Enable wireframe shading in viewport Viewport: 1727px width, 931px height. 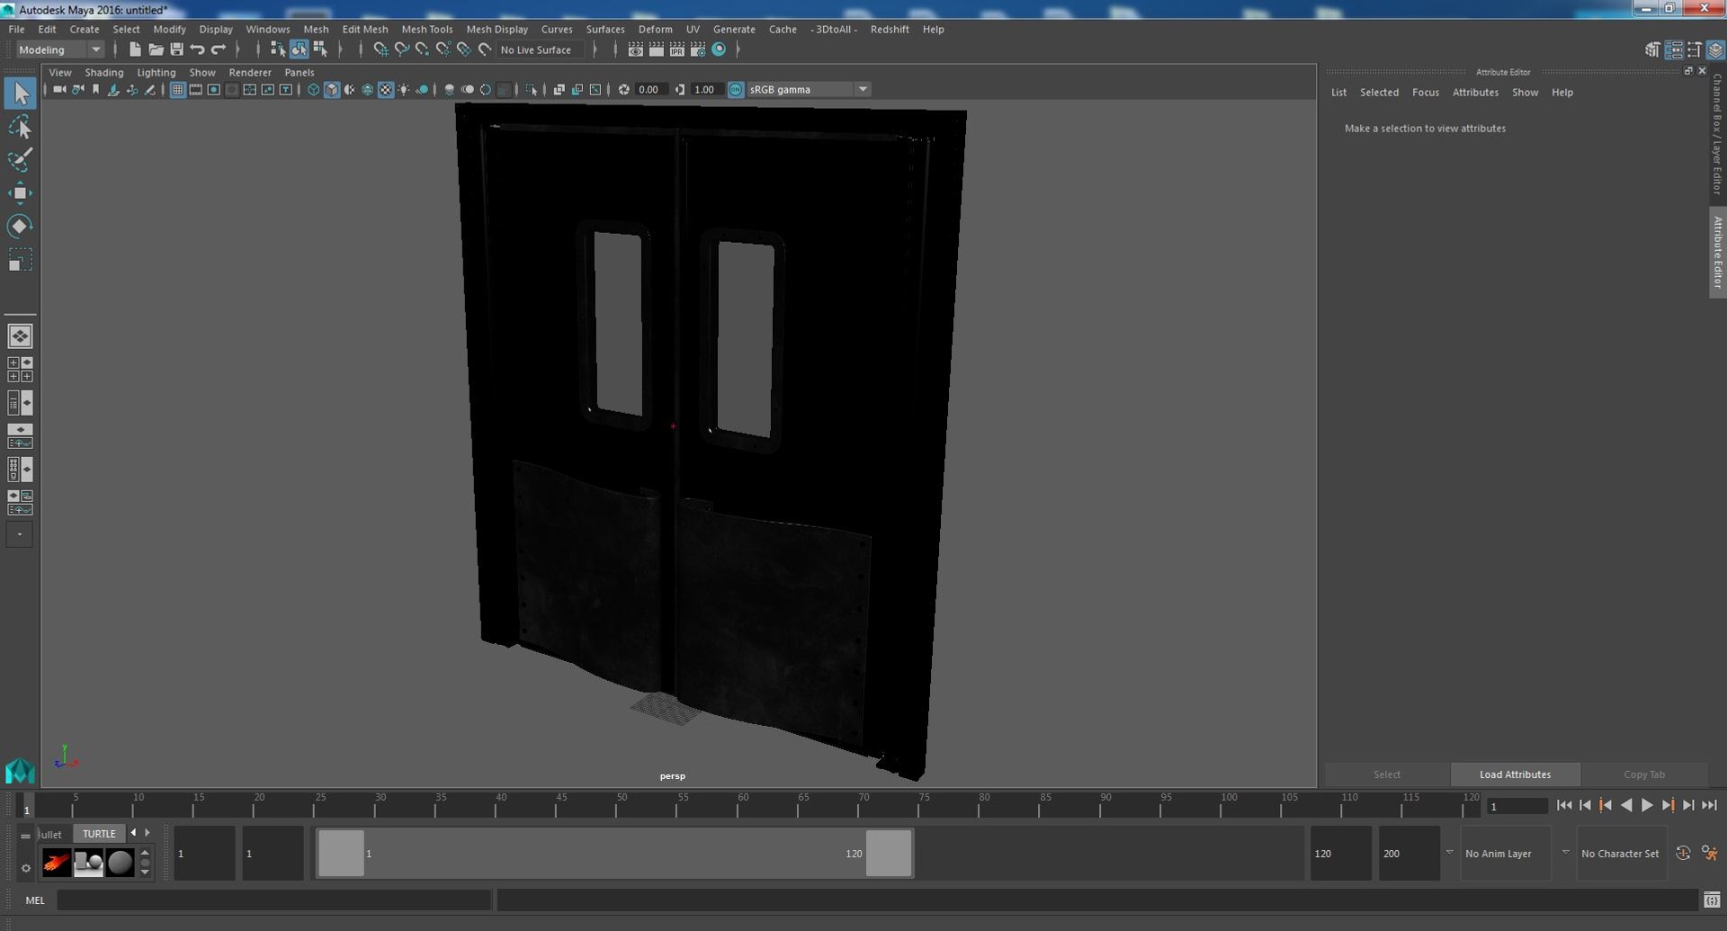[x=313, y=90]
